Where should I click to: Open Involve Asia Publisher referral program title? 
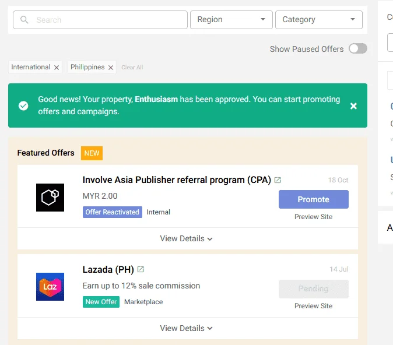pos(177,180)
